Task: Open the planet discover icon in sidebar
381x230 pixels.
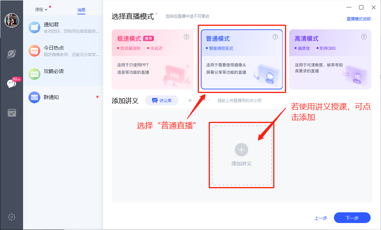Action: coord(11,54)
